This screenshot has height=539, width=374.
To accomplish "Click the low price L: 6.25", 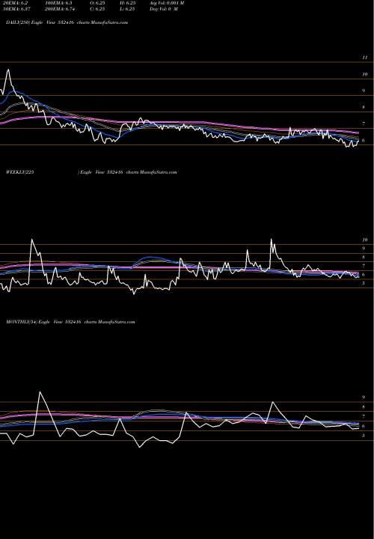I will tap(127, 9).
